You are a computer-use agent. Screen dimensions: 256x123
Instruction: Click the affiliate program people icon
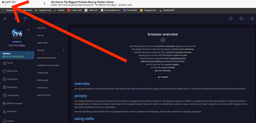4,103
